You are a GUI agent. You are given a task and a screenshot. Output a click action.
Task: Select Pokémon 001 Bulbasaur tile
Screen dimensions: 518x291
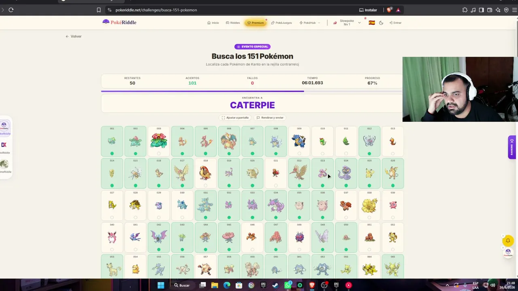tap(112, 141)
